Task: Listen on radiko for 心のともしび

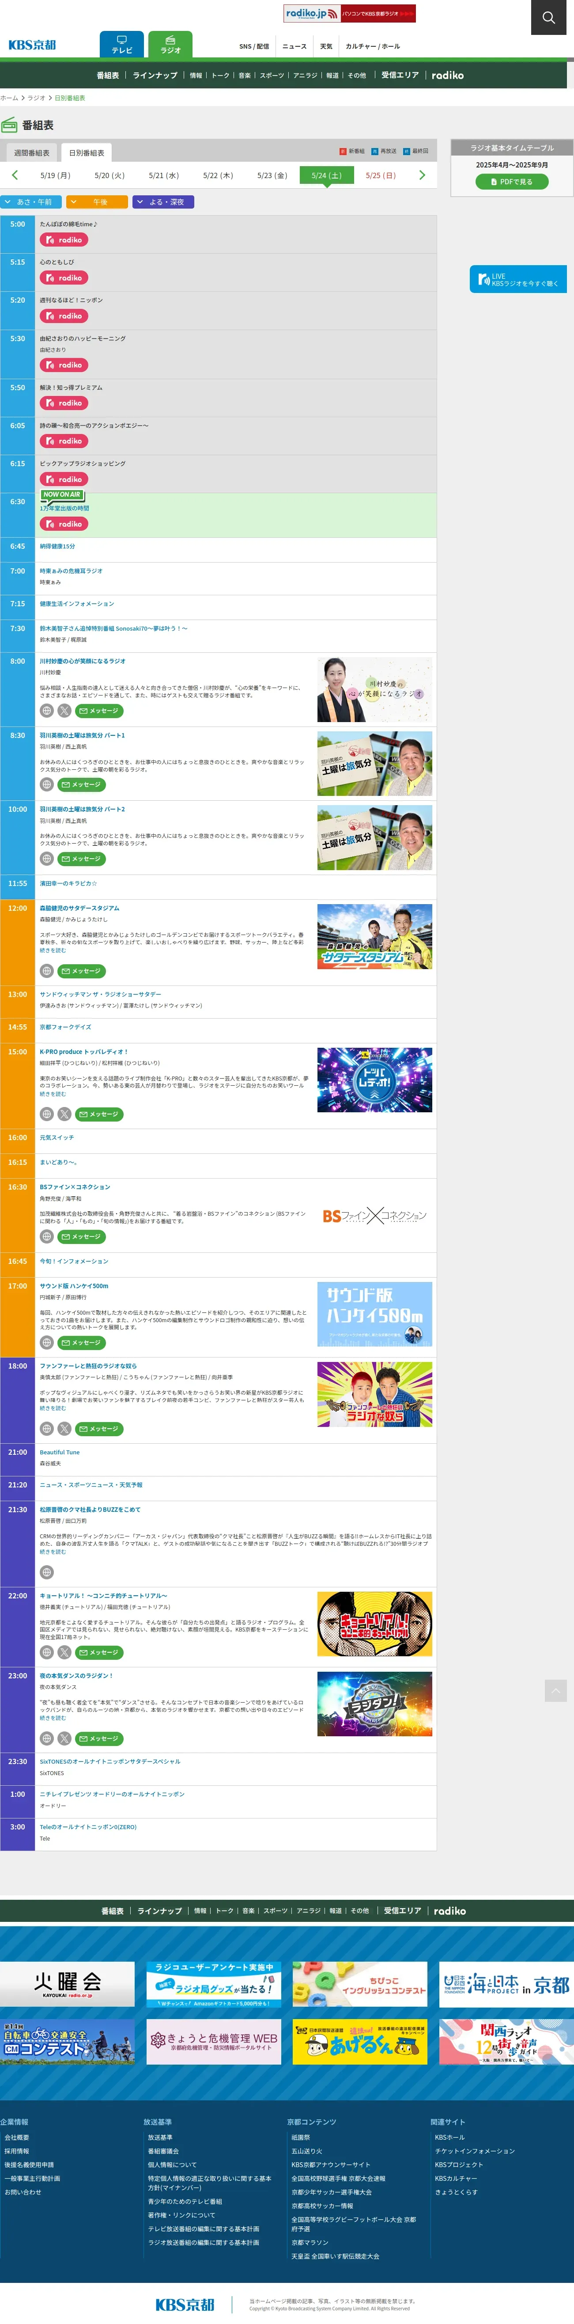Action: click(63, 278)
